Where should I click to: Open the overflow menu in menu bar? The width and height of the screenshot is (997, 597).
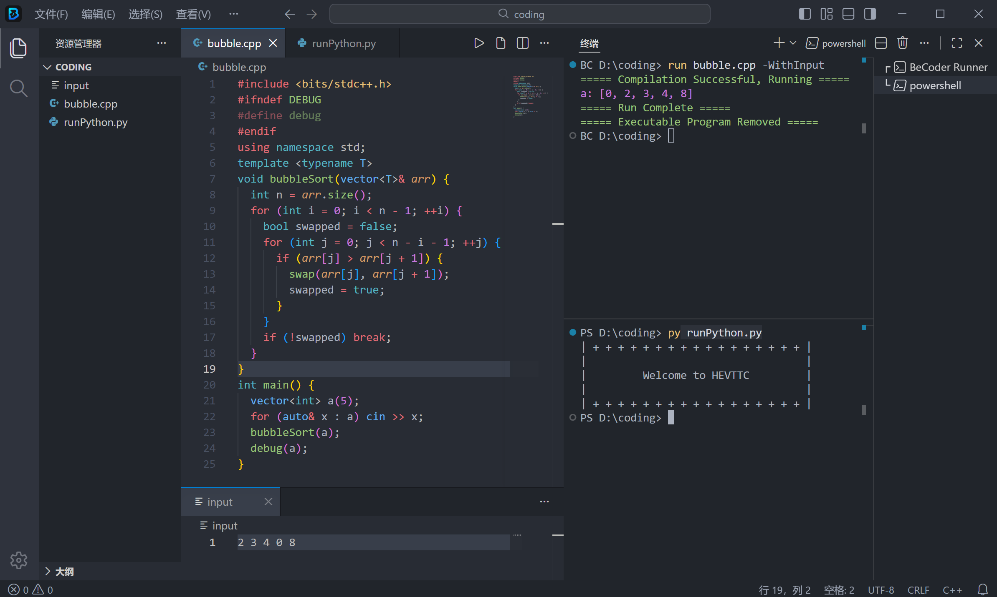coord(234,14)
